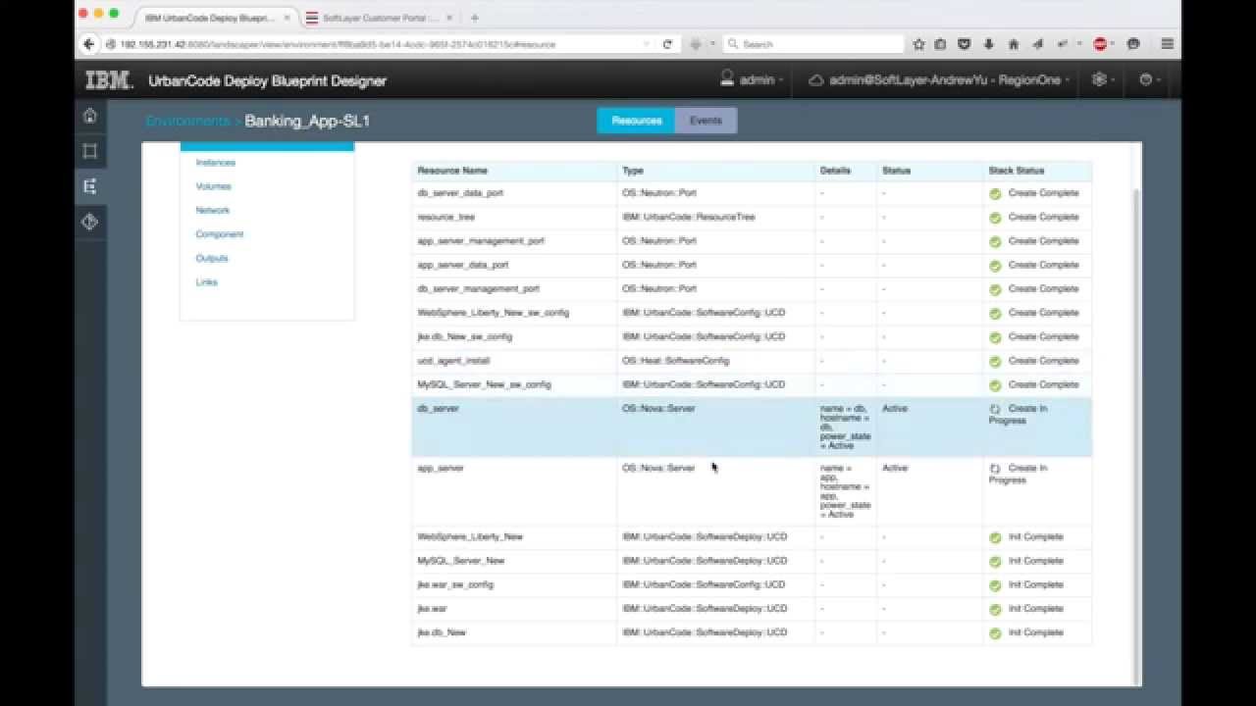Viewport: 1256px width, 706px height.
Task: Click the chat face icon in browser toolbar
Action: point(1133,44)
